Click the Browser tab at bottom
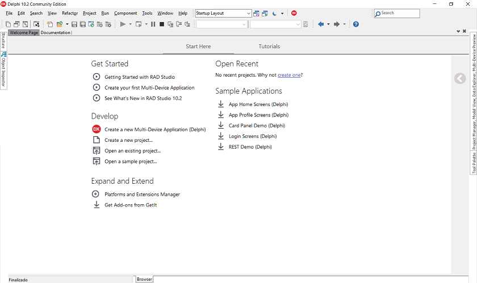This screenshot has width=477, height=283. coord(144,279)
